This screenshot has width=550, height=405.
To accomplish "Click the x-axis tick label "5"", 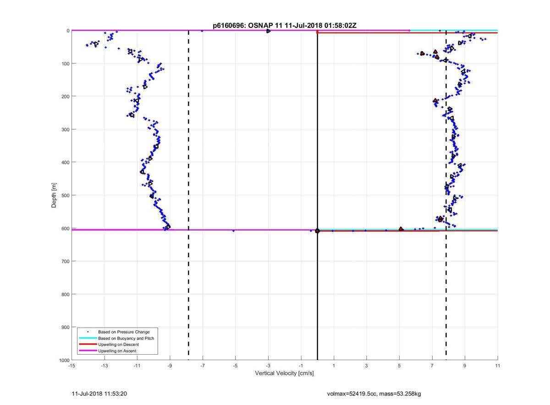I will point(399,366).
